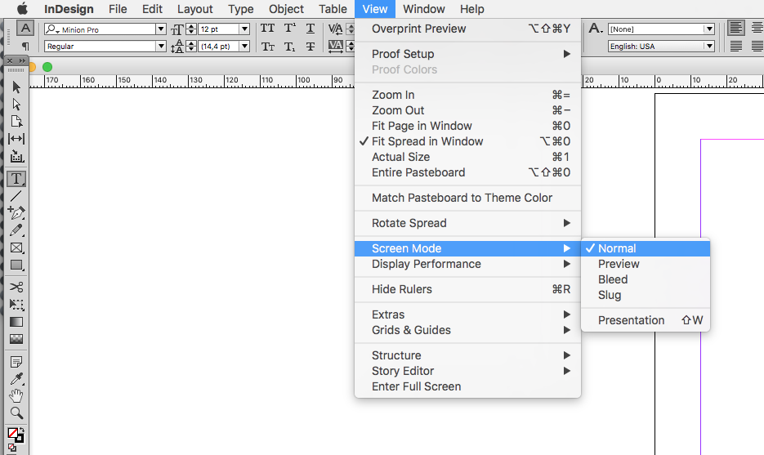This screenshot has width=764, height=455.
Task: Open the Object menu
Action: pyautogui.click(x=286, y=9)
